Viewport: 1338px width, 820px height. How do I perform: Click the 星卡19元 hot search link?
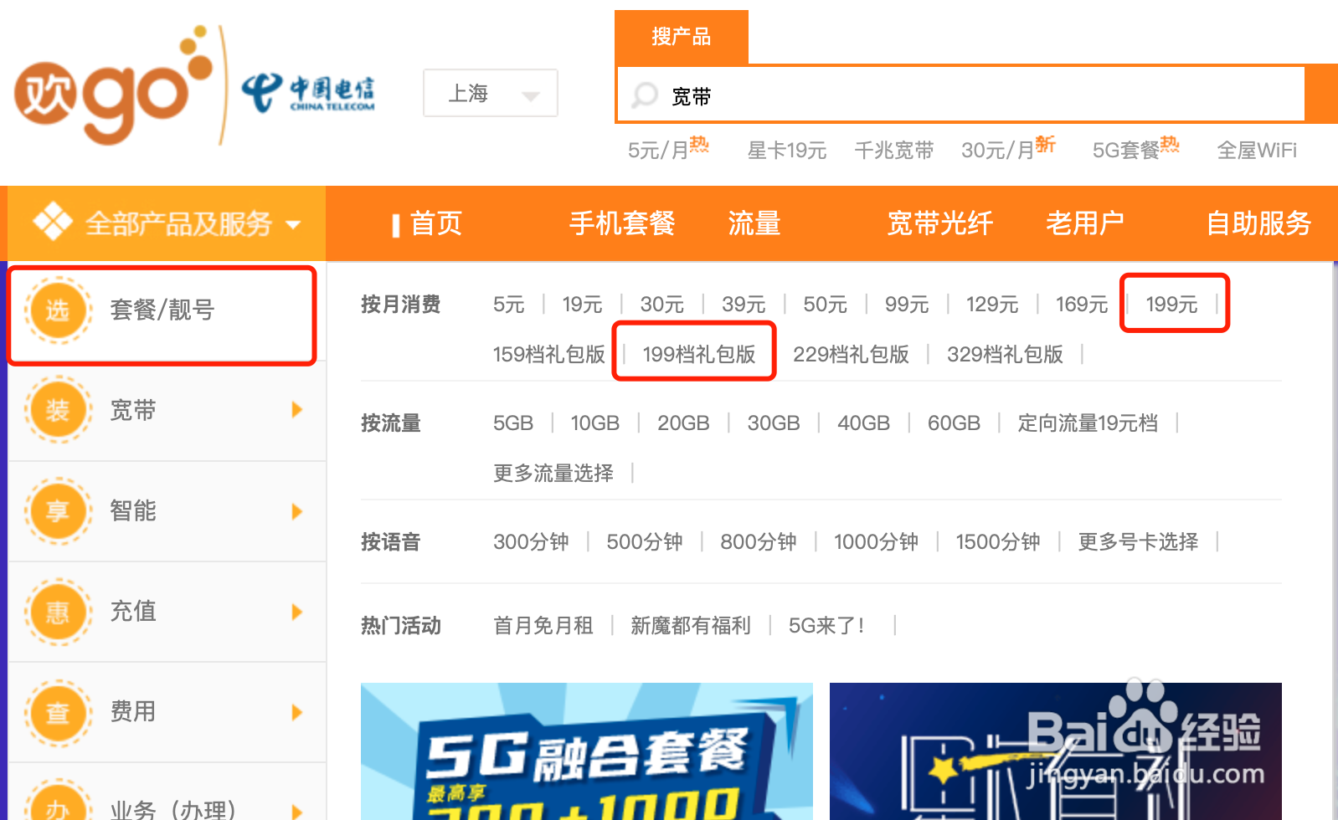click(787, 151)
